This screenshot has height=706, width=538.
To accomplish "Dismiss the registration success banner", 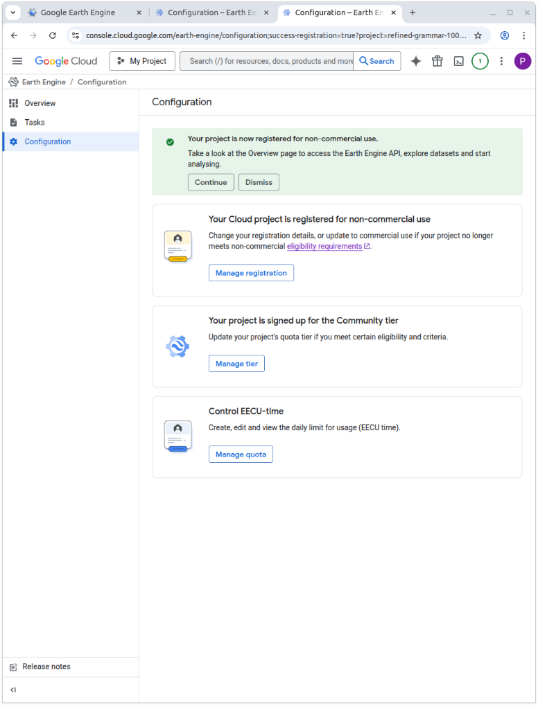I will coord(259,182).
